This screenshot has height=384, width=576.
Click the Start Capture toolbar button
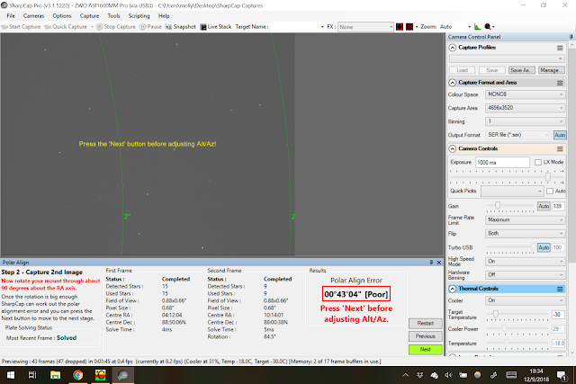click(21, 27)
